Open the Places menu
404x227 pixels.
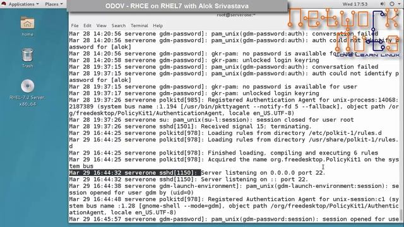54,4
